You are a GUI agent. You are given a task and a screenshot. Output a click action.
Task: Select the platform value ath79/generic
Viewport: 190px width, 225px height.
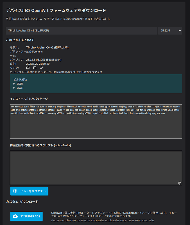tap(34, 52)
